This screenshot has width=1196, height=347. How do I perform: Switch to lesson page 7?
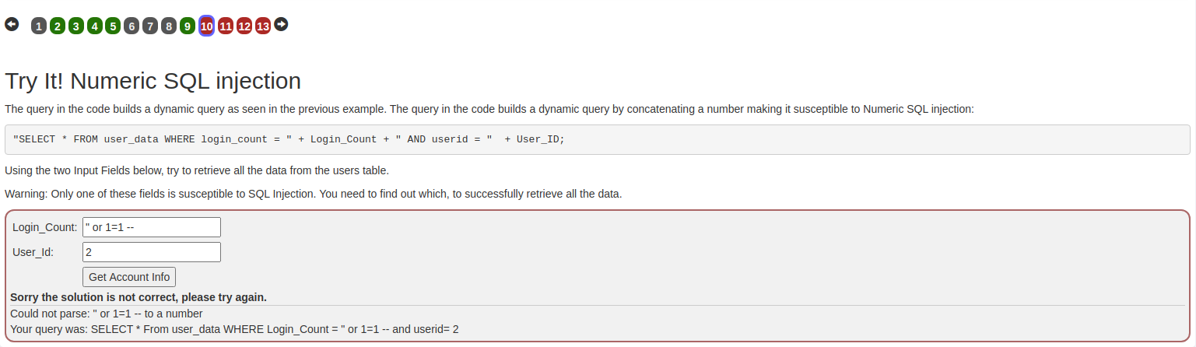click(150, 26)
